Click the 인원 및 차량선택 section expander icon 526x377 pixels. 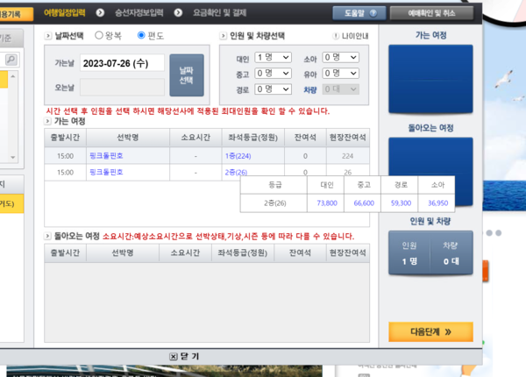[x=223, y=36]
